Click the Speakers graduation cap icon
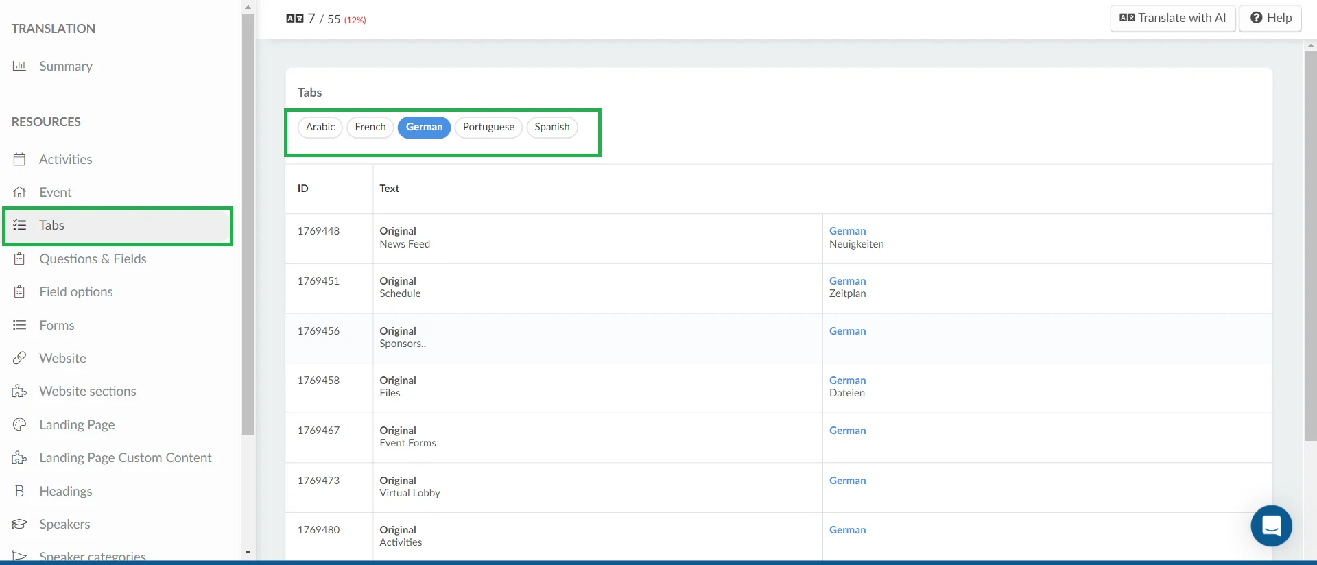Screen dimensions: 1317x565 click(x=19, y=524)
